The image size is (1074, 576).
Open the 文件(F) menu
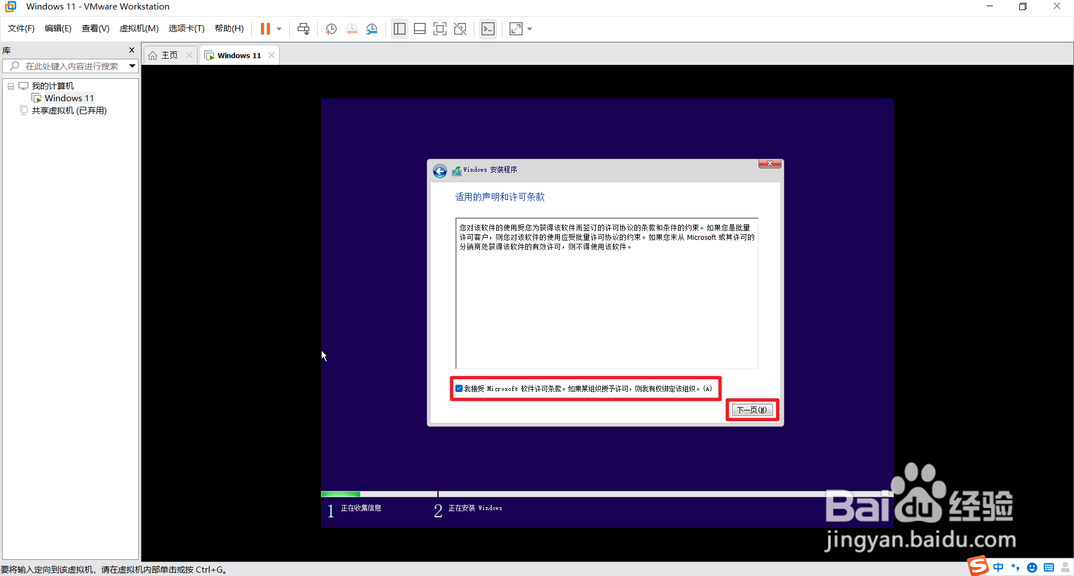(x=21, y=29)
